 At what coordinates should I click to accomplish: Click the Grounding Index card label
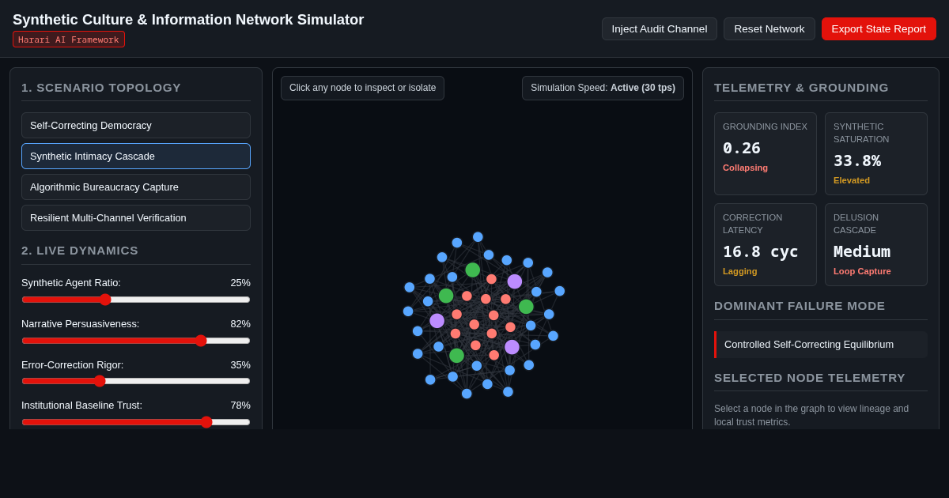click(x=765, y=126)
